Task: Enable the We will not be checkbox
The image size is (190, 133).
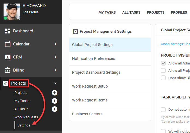Action: (x=163, y=131)
